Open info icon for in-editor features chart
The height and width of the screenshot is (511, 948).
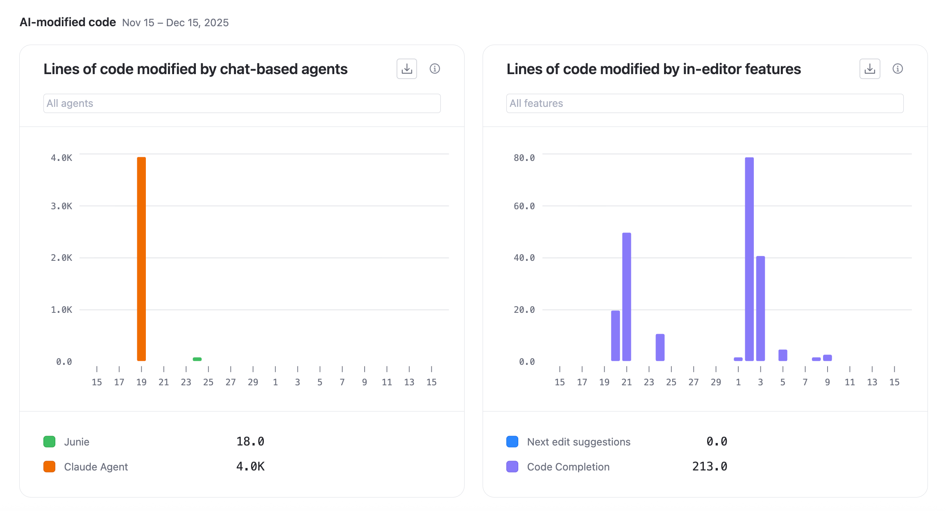coord(898,69)
